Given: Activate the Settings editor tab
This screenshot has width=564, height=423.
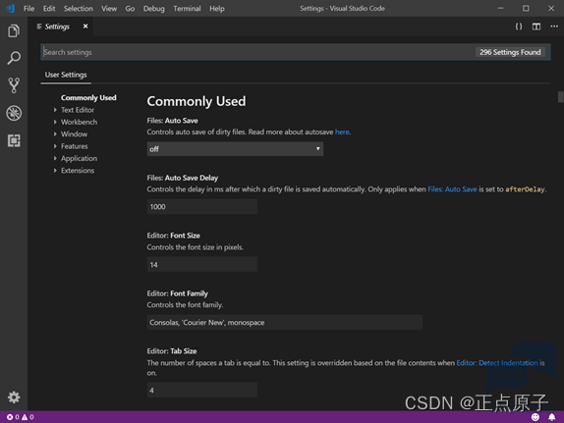Looking at the screenshot, I should [57, 26].
